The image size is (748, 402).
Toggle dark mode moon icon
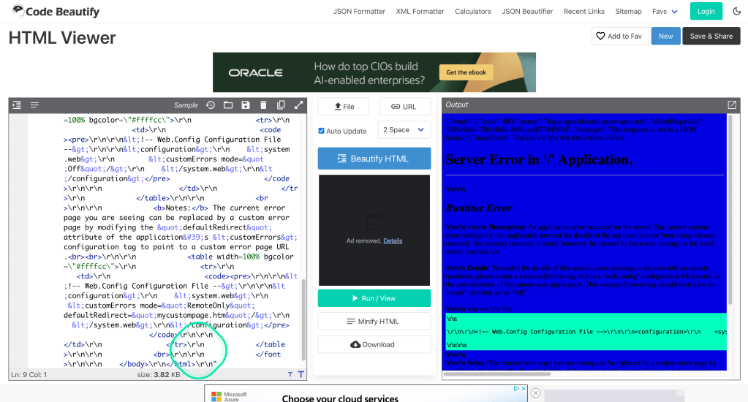[x=736, y=11]
